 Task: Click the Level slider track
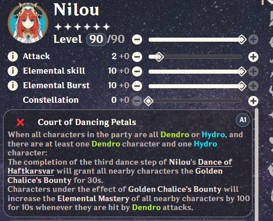(x=194, y=40)
